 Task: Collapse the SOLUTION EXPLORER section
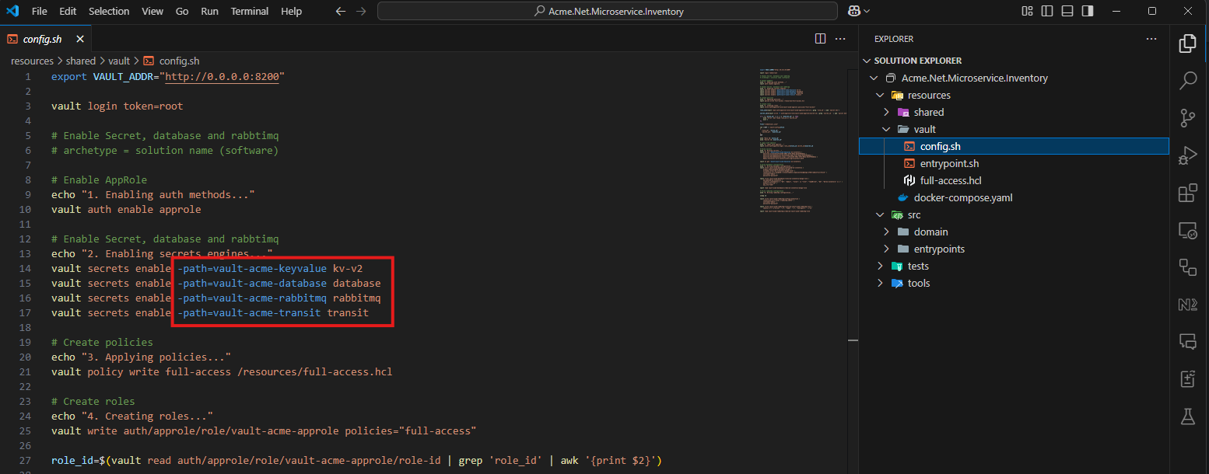(x=867, y=61)
